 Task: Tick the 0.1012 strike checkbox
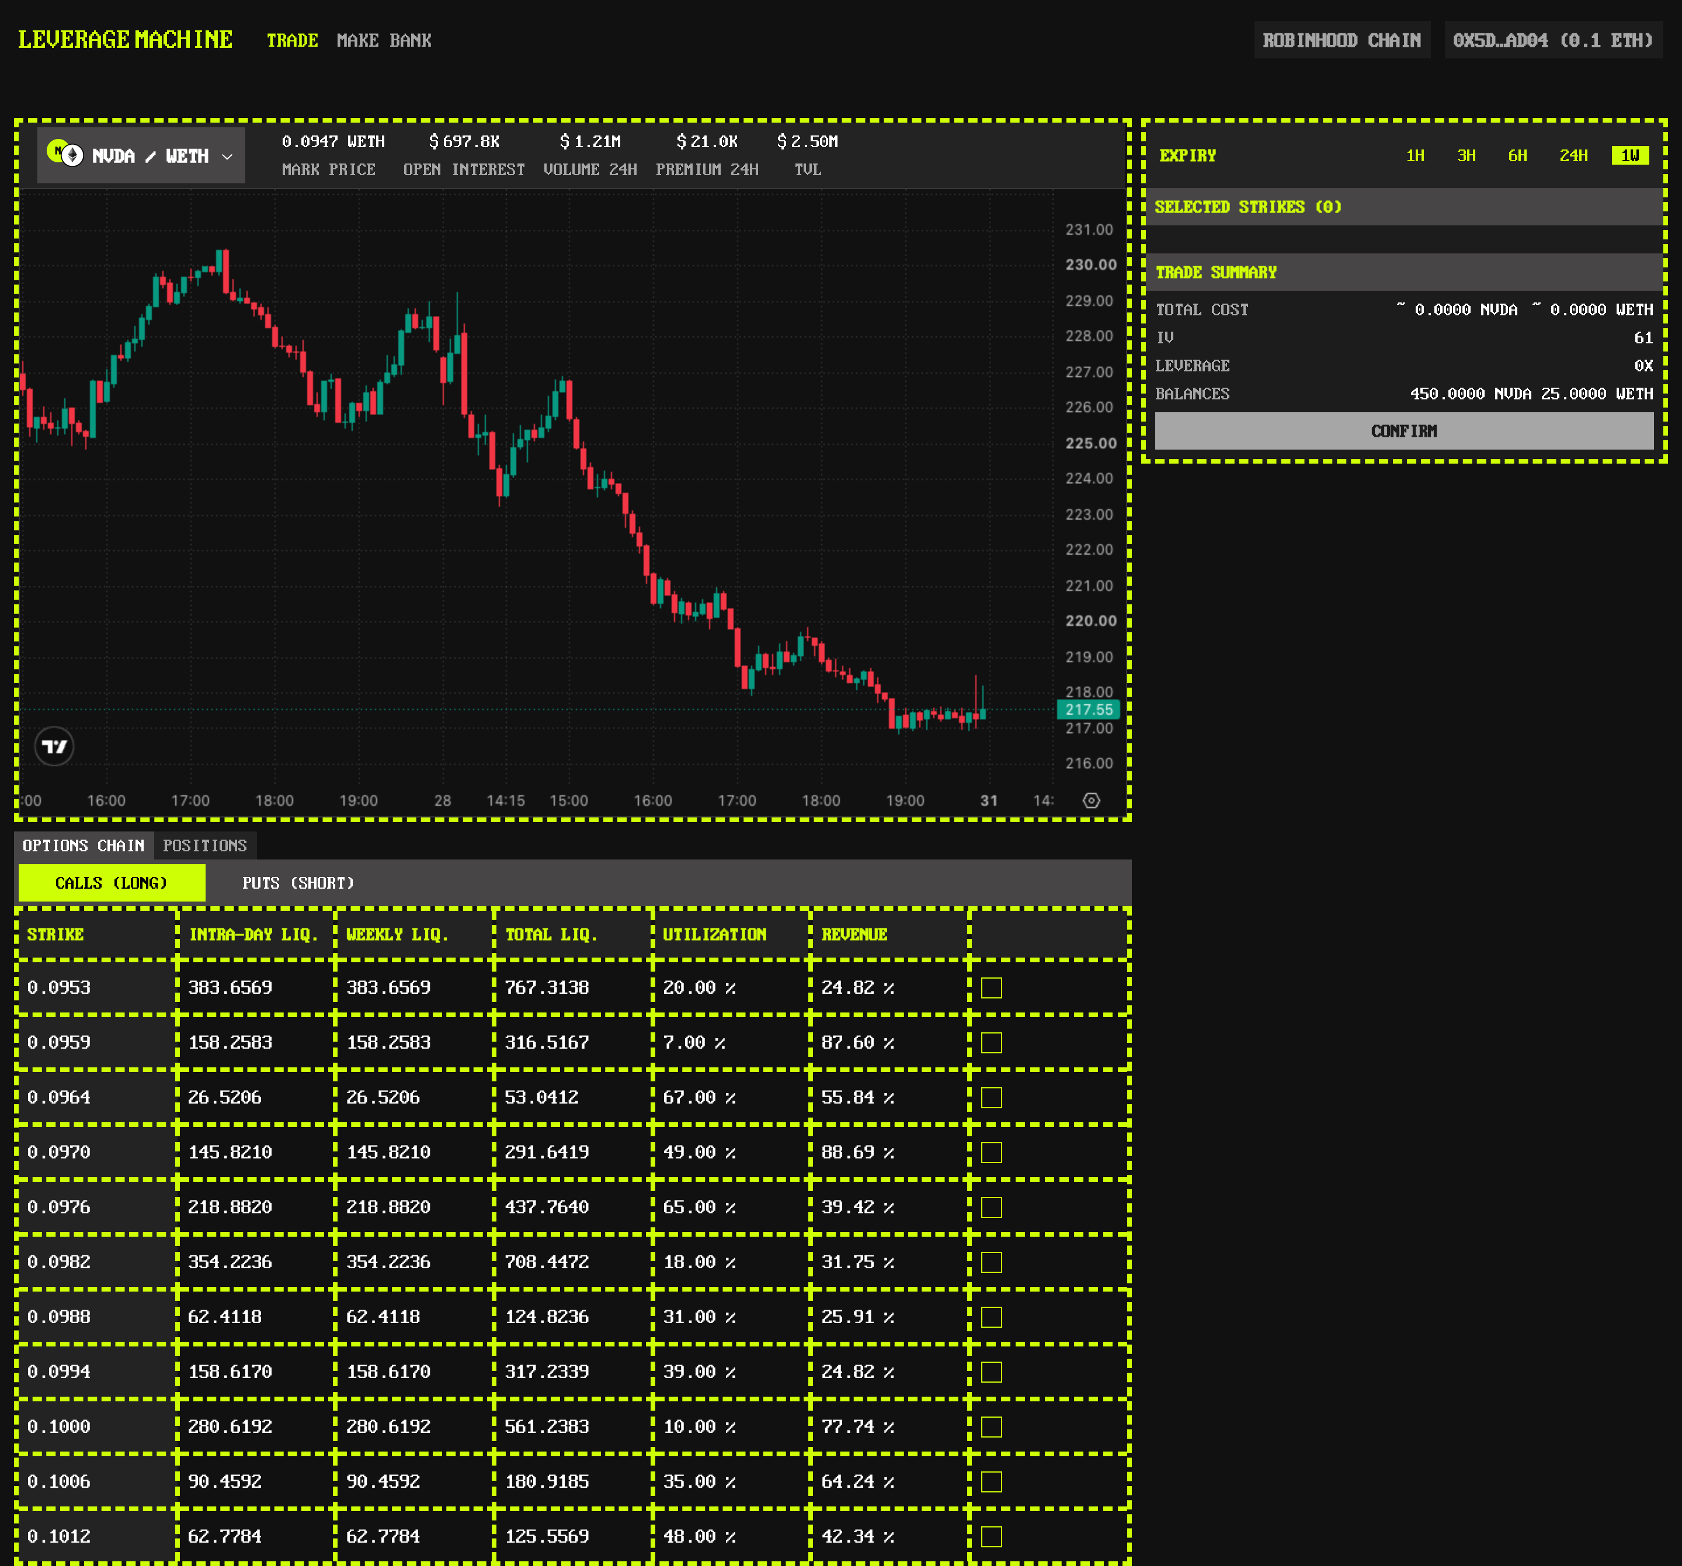click(x=992, y=1536)
